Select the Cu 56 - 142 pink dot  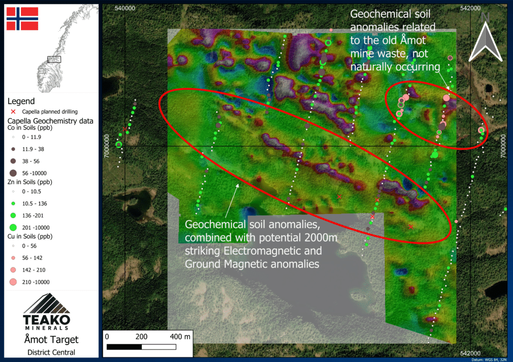pos(13,258)
